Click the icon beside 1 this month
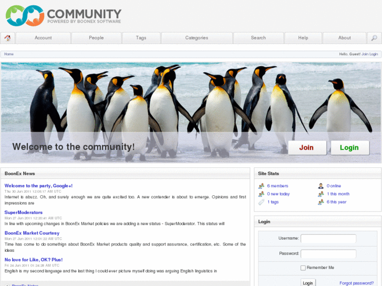The image size is (382, 286). coord(321,194)
